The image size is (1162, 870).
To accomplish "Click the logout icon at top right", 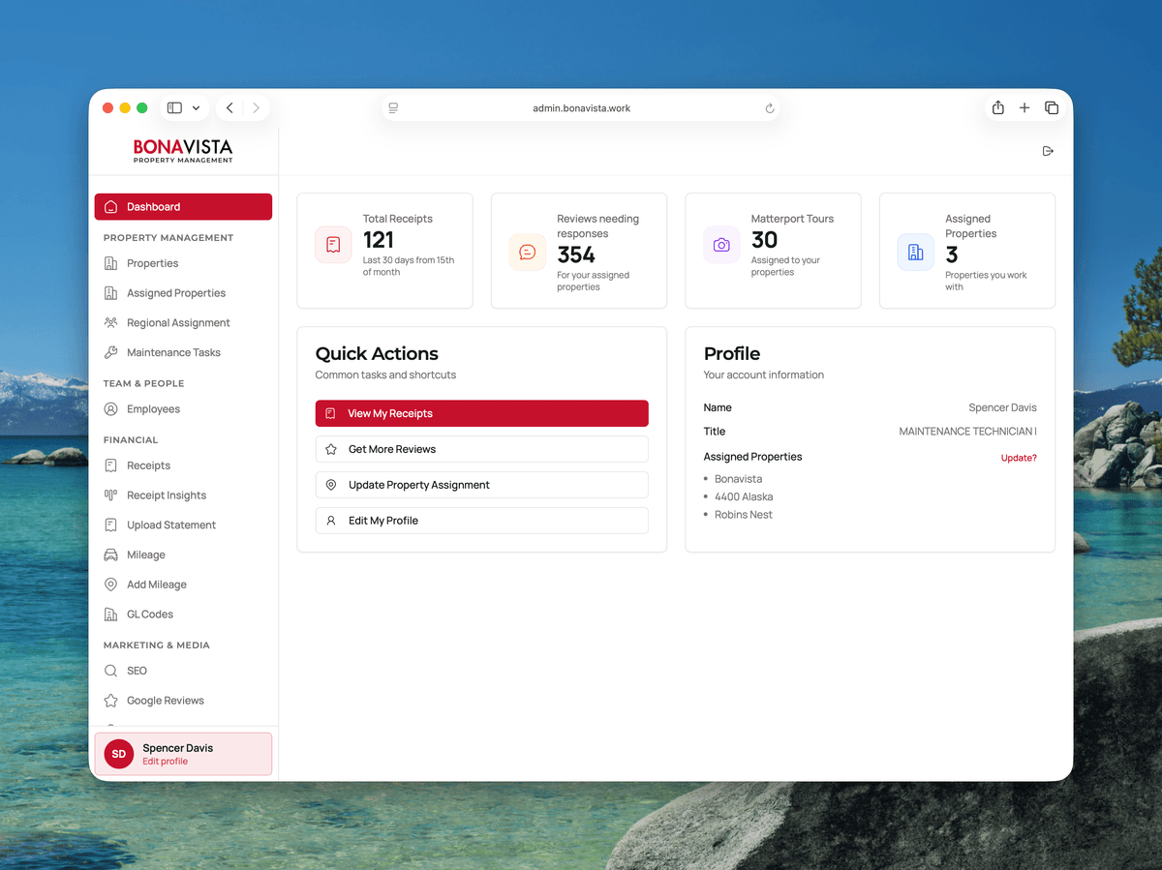I will click(1047, 151).
